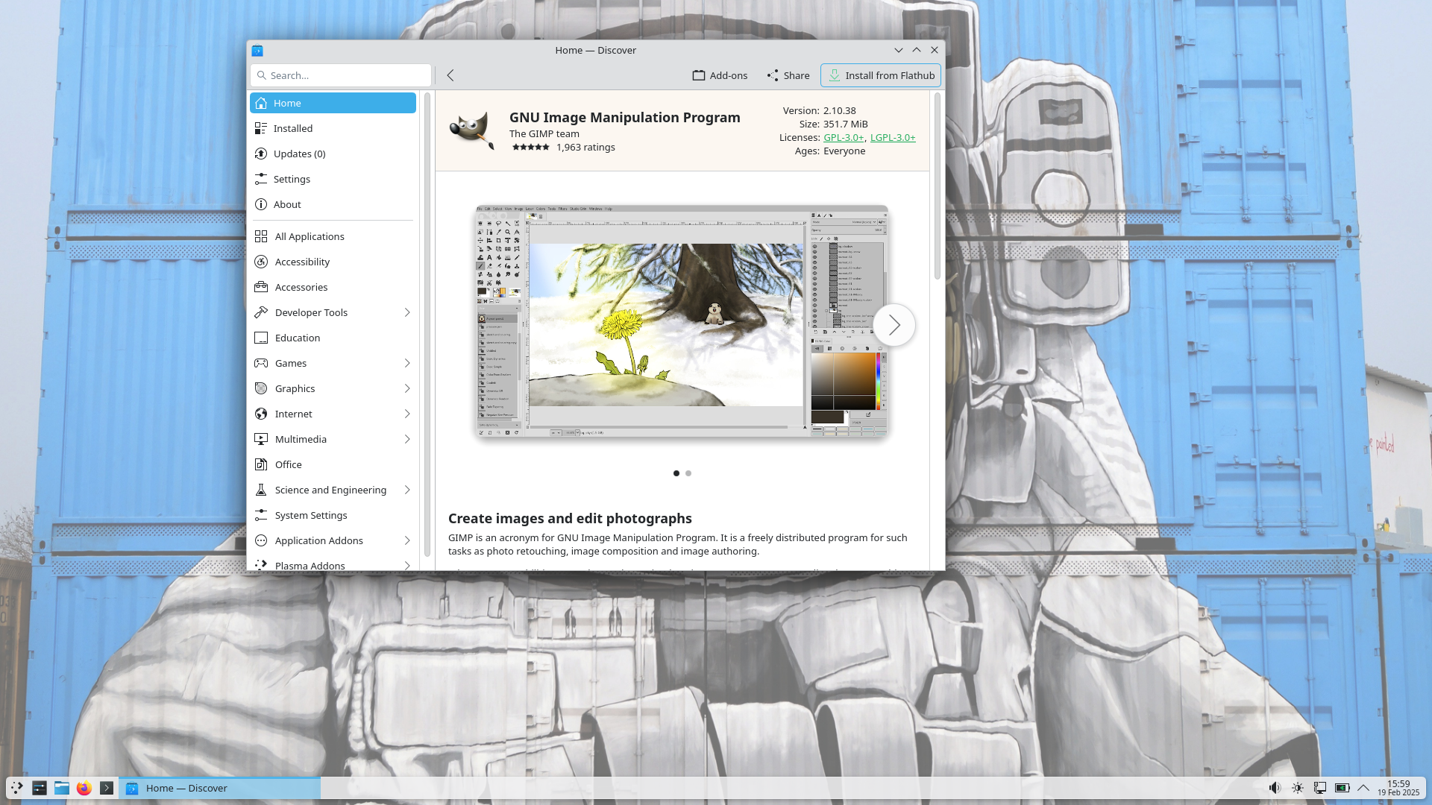
Task: Expand the Developer Tools subcategories
Action: tap(407, 312)
